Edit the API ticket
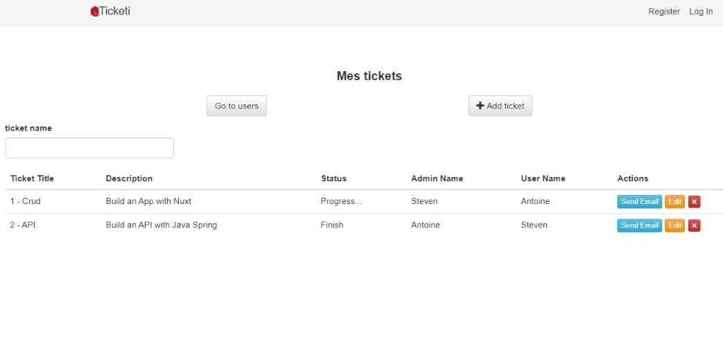723x343 pixels. point(674,225)
